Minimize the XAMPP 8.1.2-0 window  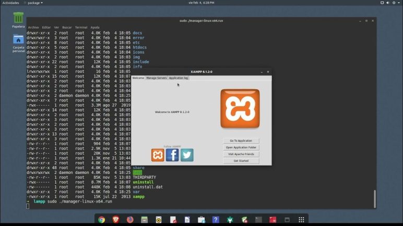(262, 72)
